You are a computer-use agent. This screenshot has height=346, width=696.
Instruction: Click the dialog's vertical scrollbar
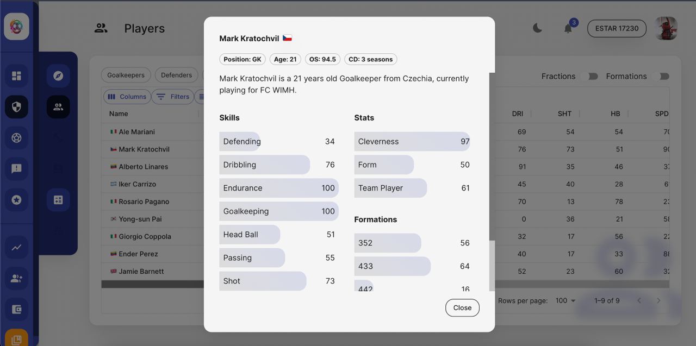pos(492,163)
